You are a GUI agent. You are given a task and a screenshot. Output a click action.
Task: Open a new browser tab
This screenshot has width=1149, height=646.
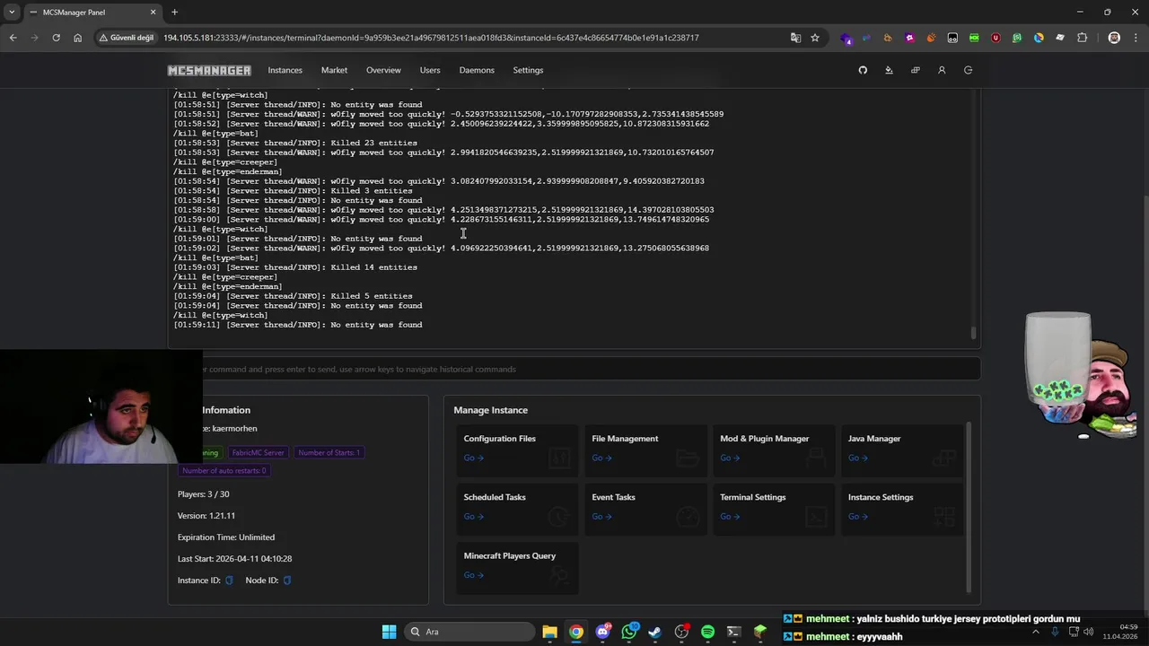(x=174, y=13)
